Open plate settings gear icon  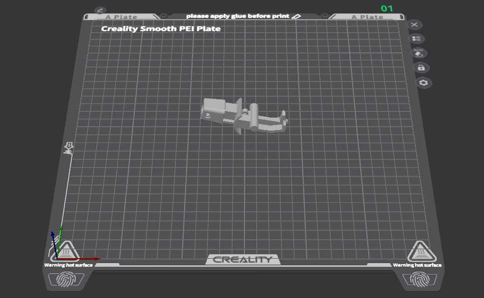pyautogui.click(x=424, y=83)
